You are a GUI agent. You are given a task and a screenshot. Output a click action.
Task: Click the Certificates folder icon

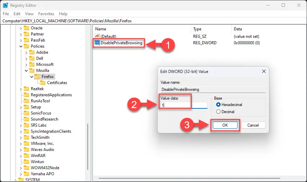43,82
